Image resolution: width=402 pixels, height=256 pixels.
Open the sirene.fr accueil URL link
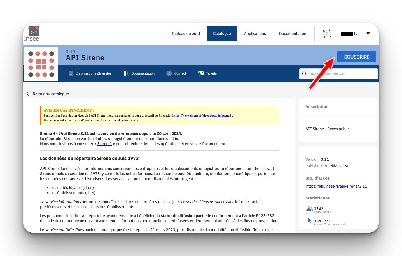tap(202, 115)
